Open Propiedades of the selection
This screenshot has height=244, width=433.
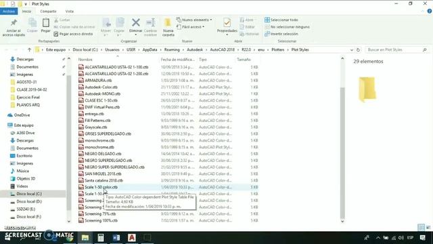[x=227, y=27]
